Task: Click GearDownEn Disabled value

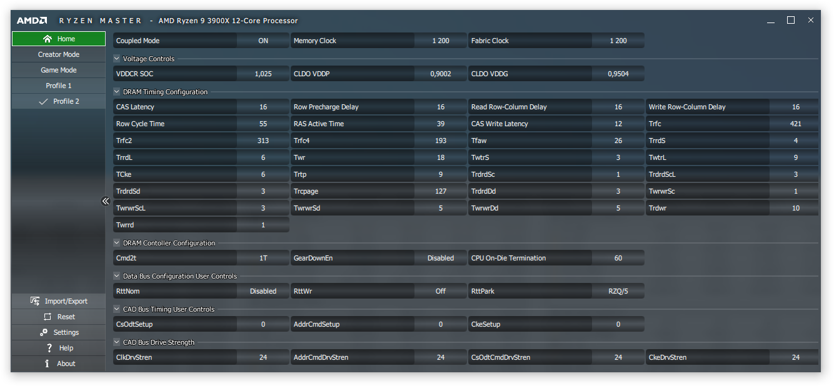Action: tap(441, 258)
